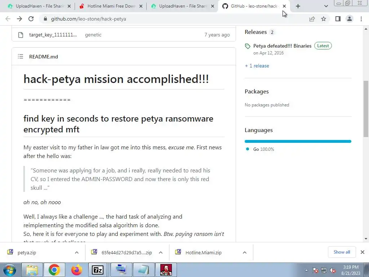Click '7 years ago' timestamp
Viewport: 369px width, 277px height.
tap(217, 35)
